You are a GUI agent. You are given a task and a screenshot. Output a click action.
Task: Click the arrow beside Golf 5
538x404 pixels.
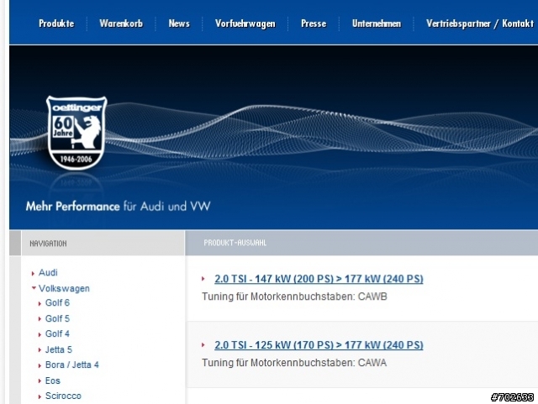(40, 319)
